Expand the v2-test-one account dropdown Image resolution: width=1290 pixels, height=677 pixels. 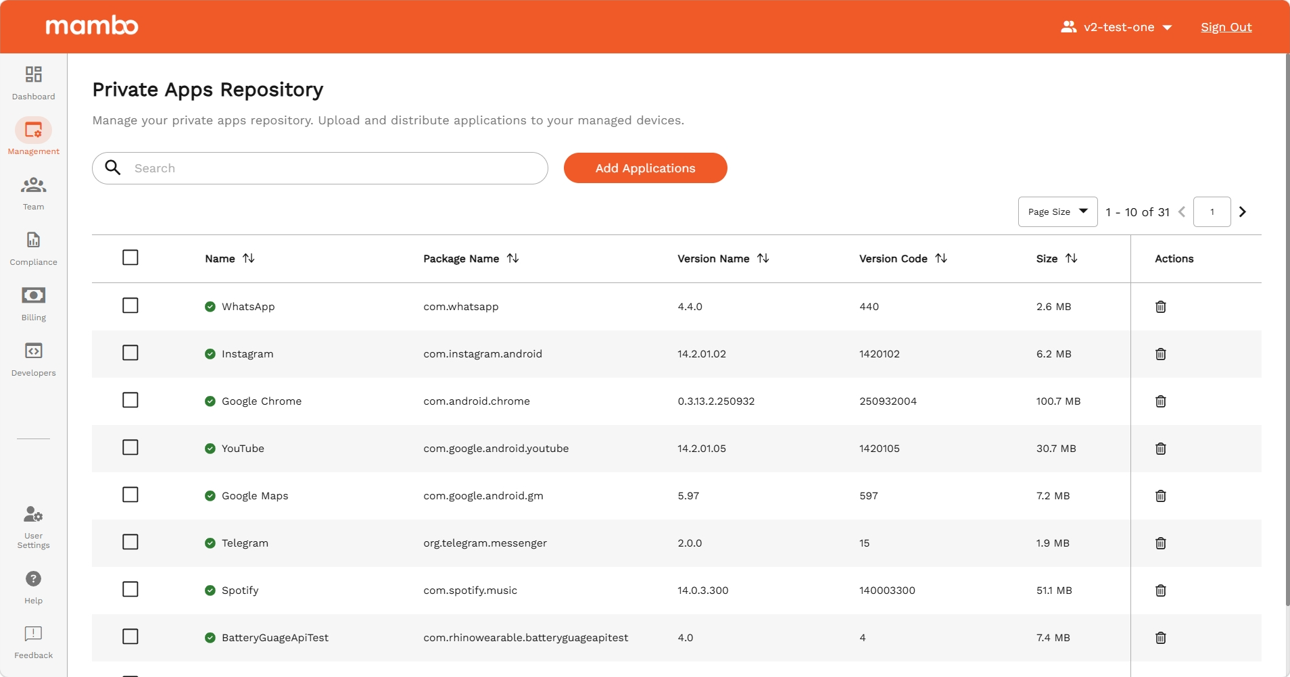(1116, 27)
